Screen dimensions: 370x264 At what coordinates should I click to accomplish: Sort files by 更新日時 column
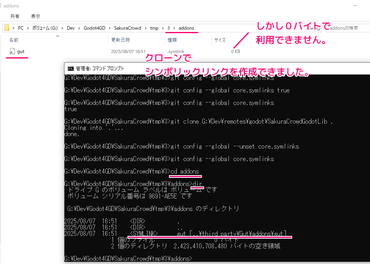pyautogui.click(x=120, y=40)
